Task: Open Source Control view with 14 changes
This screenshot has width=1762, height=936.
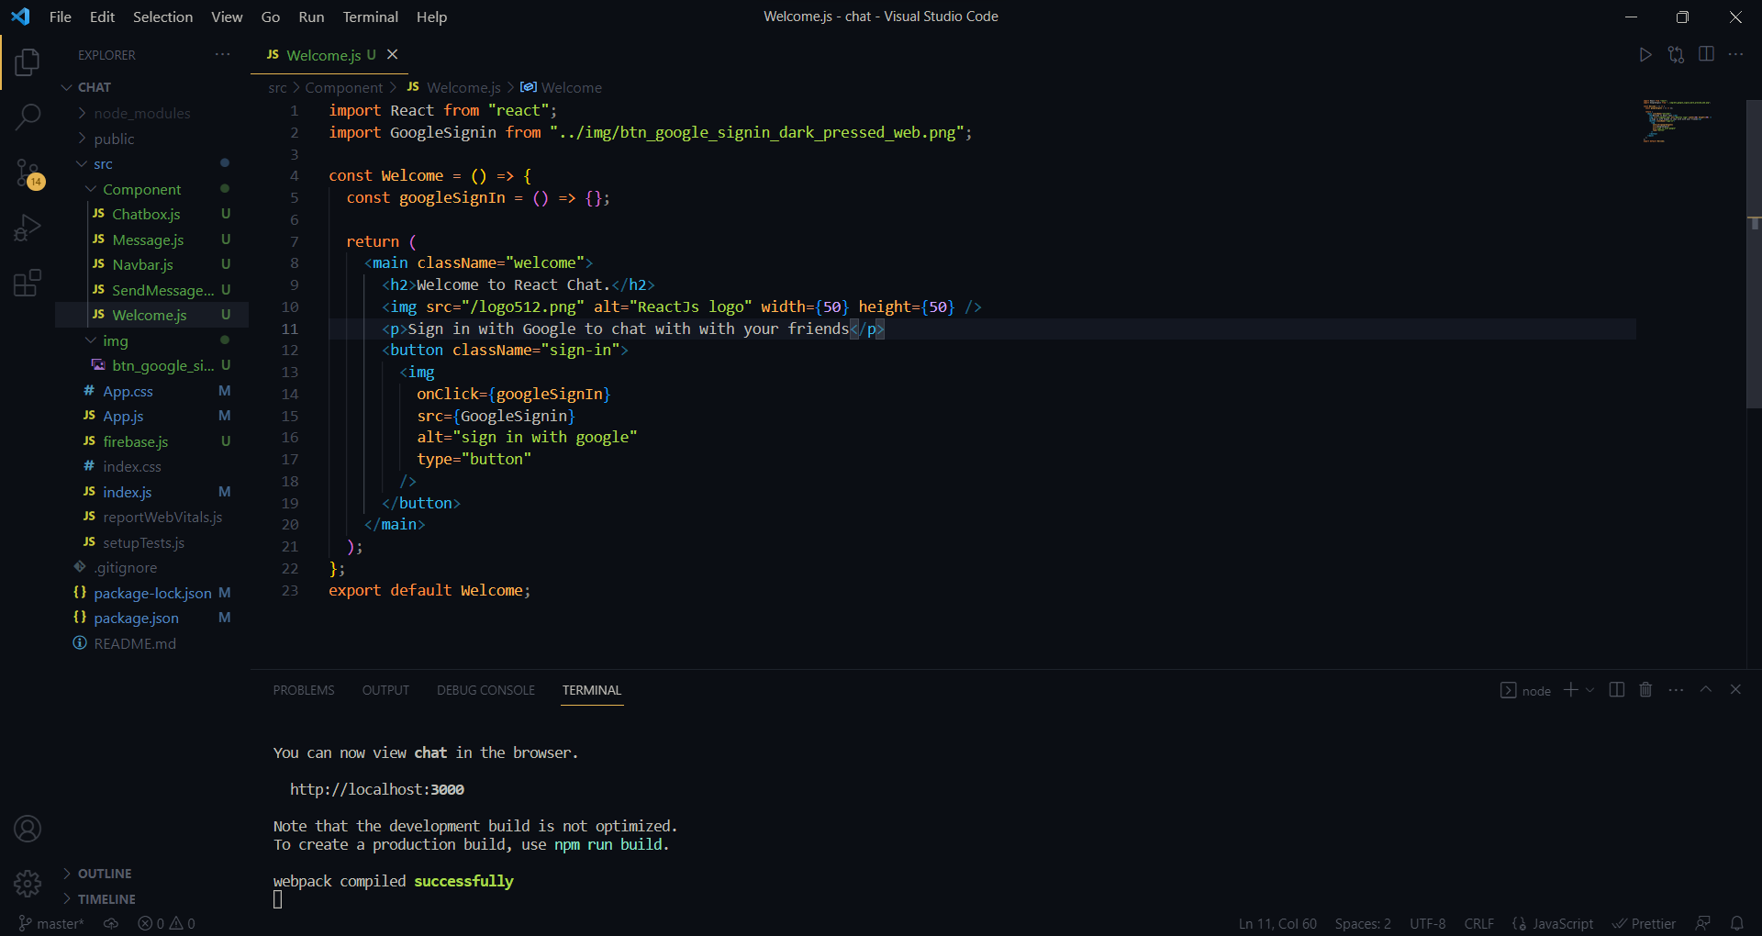Action: point(28,173)
